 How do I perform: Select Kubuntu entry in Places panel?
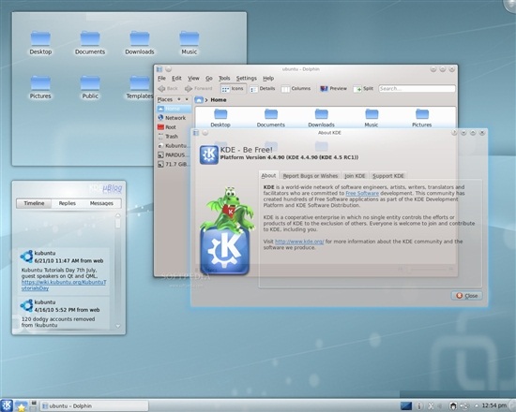click(174, 145)
